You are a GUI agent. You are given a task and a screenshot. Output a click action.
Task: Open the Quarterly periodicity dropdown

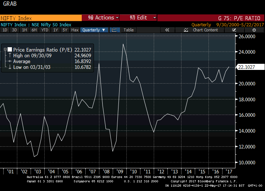pos(94,30)
